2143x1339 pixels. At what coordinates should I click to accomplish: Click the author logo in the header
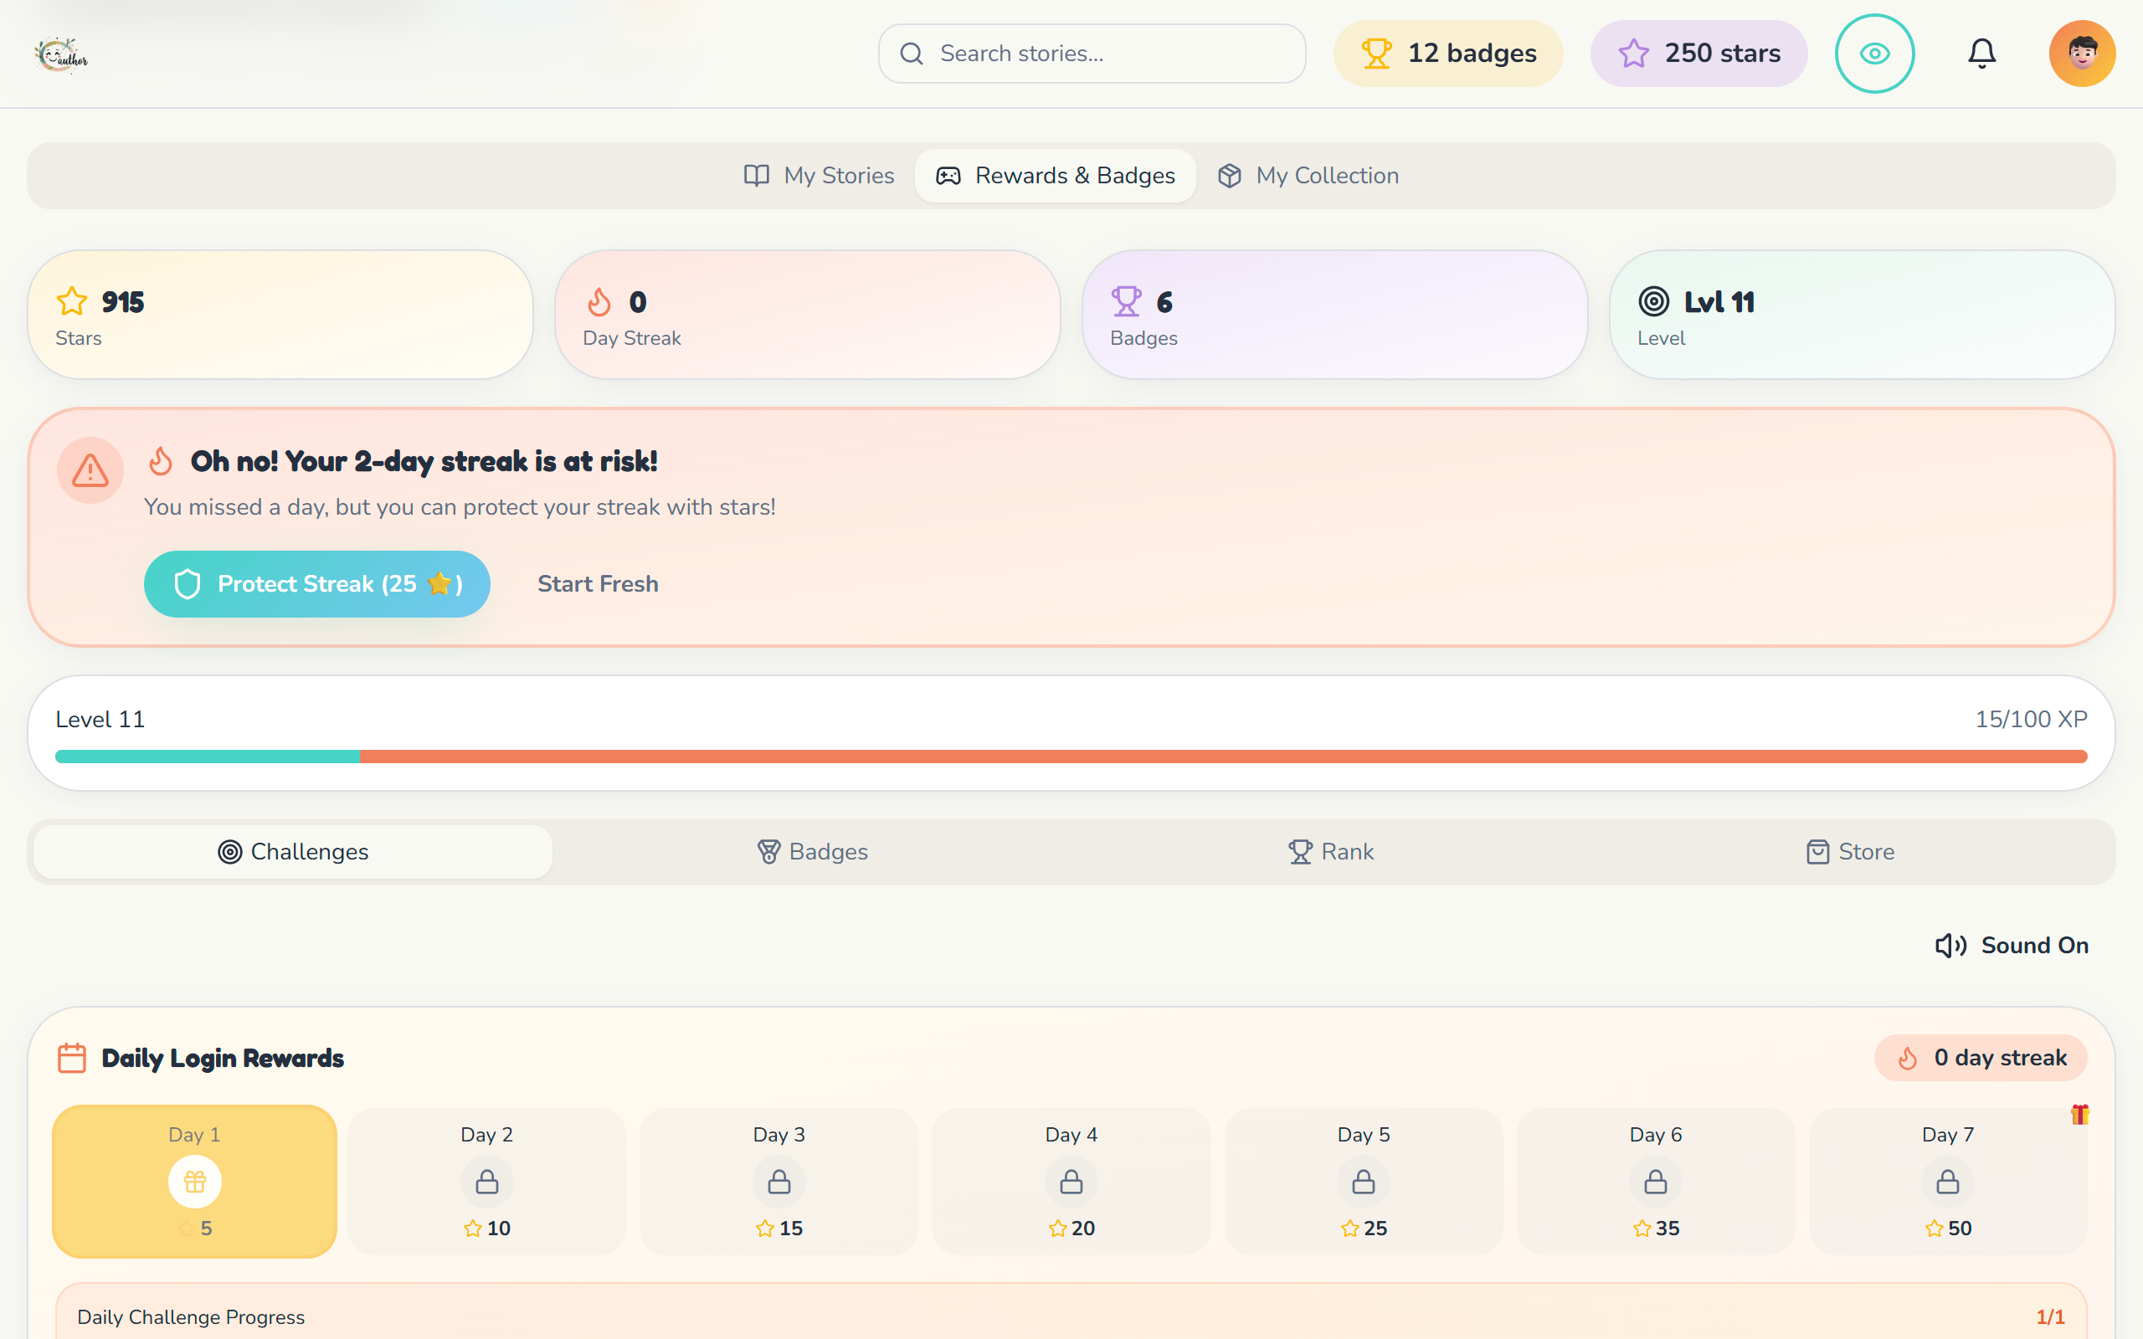point(61,55)
